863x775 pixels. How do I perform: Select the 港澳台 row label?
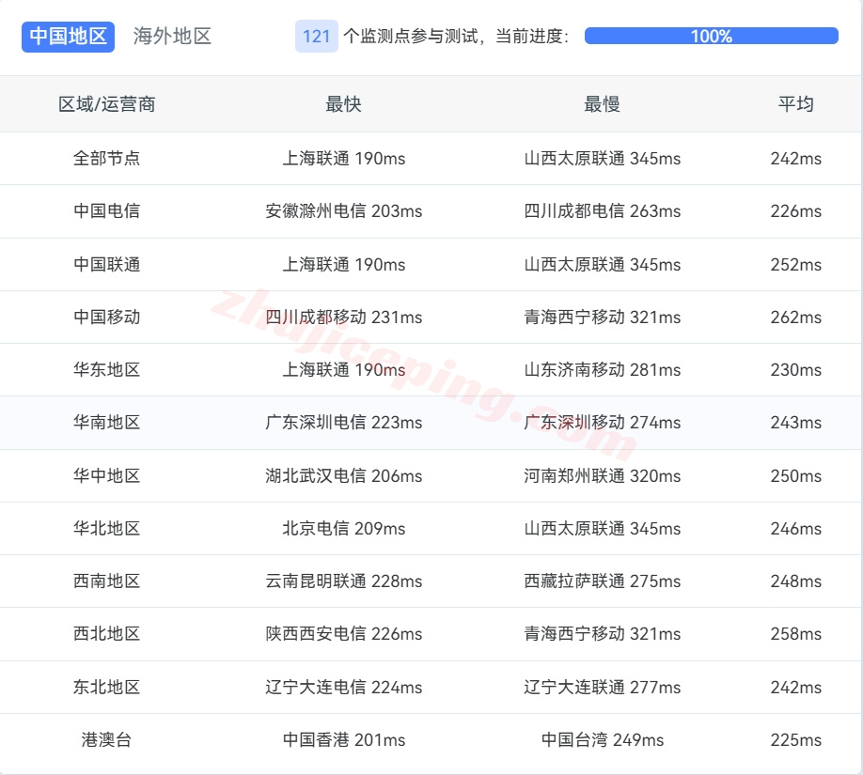[107, 740]
